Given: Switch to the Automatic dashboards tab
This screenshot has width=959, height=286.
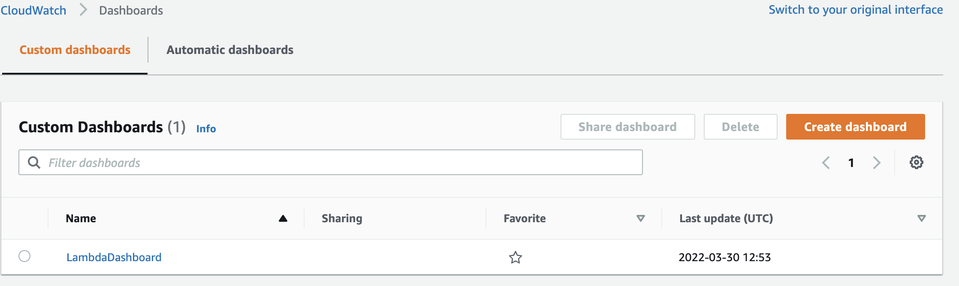Looking at the screenshot, I should (x=230, y=49).
